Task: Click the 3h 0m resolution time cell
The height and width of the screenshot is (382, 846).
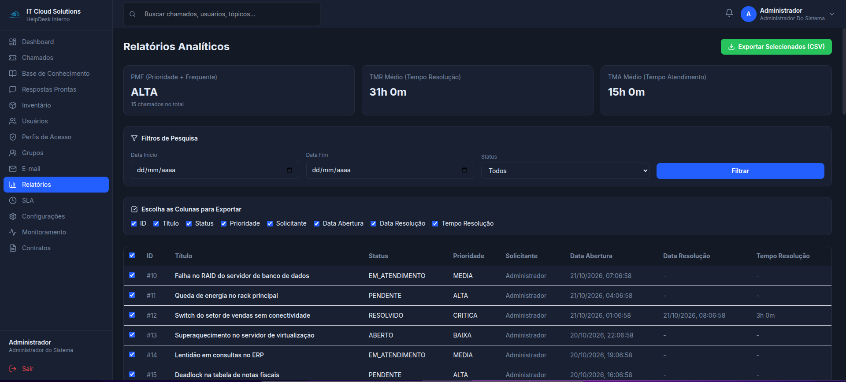Action: [x=765, y=315]
